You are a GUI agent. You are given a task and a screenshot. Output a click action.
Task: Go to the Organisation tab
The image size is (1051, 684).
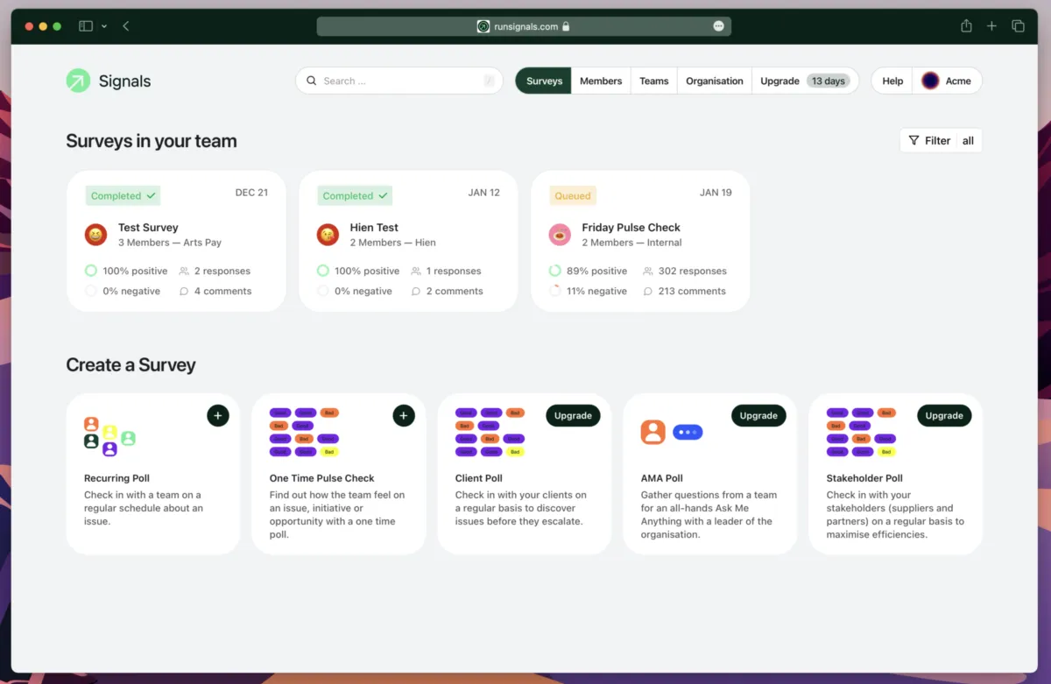click(715, 81)
